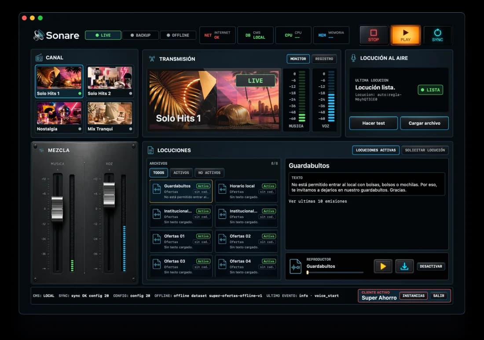Viewport: 484px width, 340px height.
Task: Download the Guardabultos audio file
Action: (x=404, y=266)
